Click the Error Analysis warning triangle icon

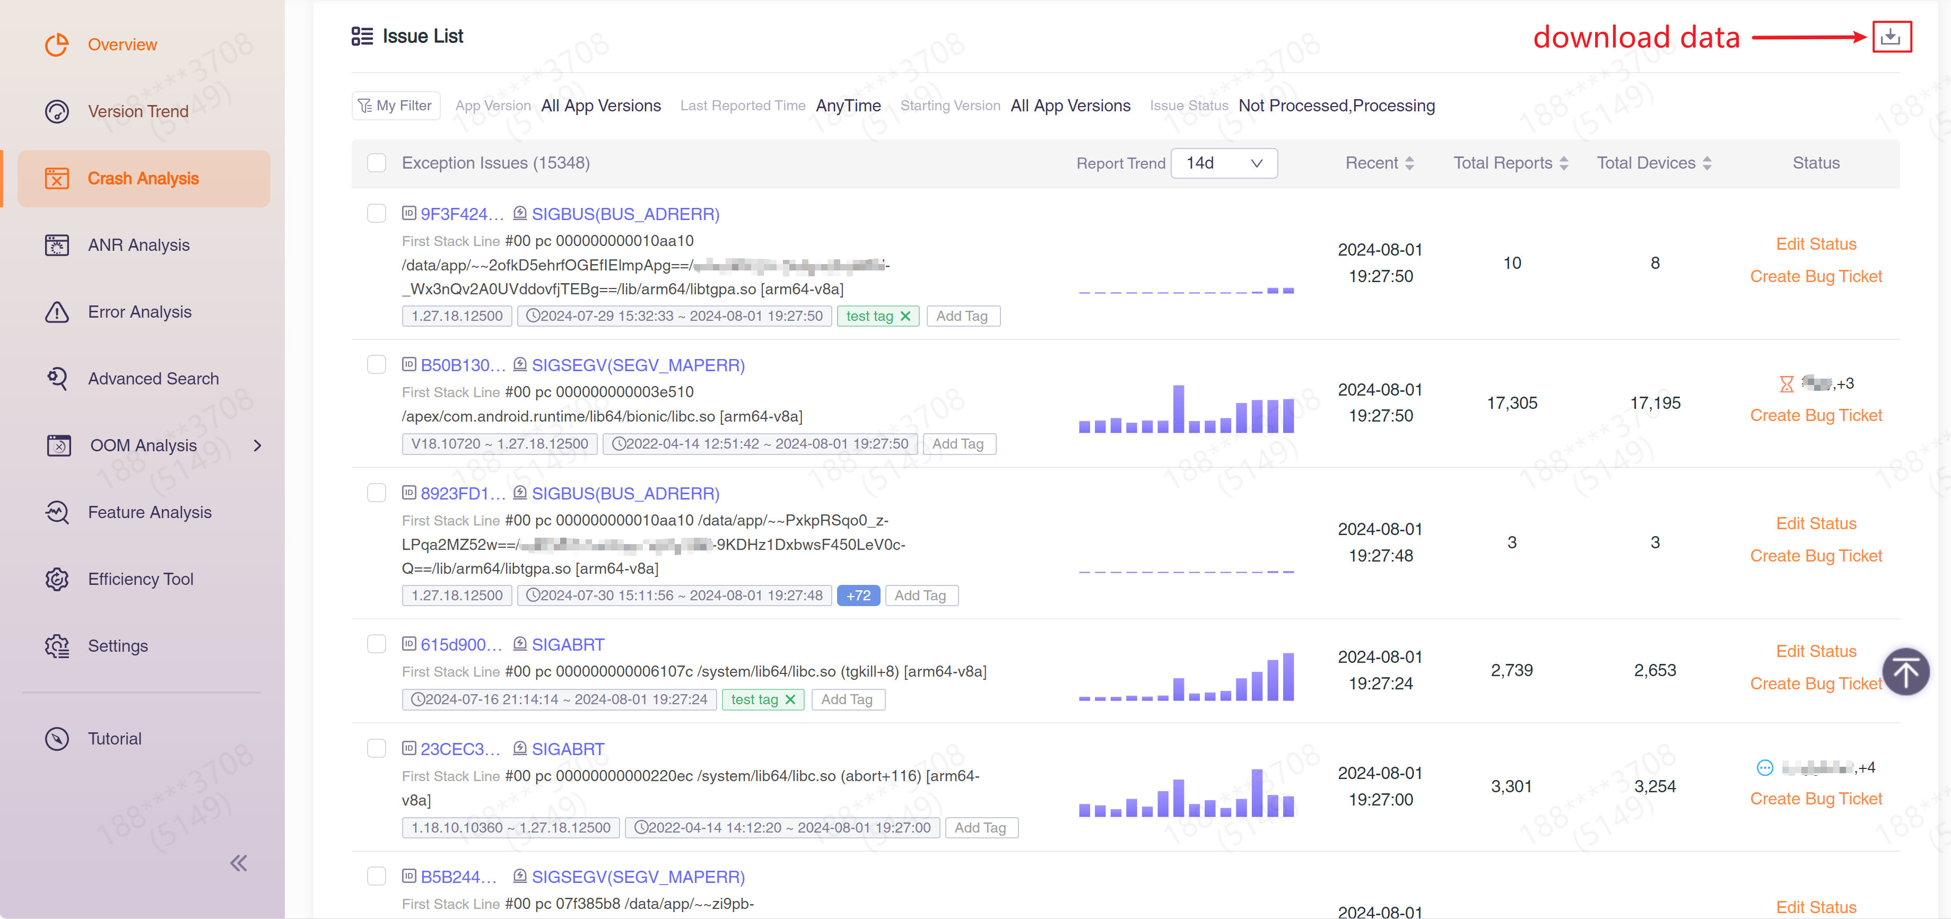click(57, 312)
